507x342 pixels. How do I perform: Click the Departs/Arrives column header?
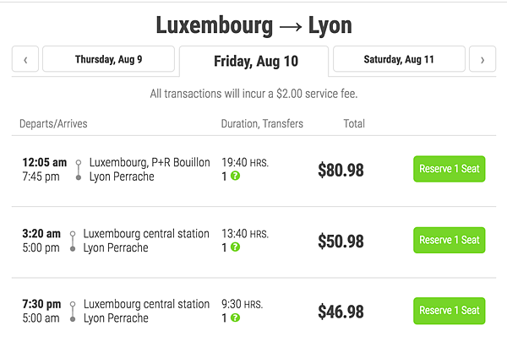[x=54, y=124]
